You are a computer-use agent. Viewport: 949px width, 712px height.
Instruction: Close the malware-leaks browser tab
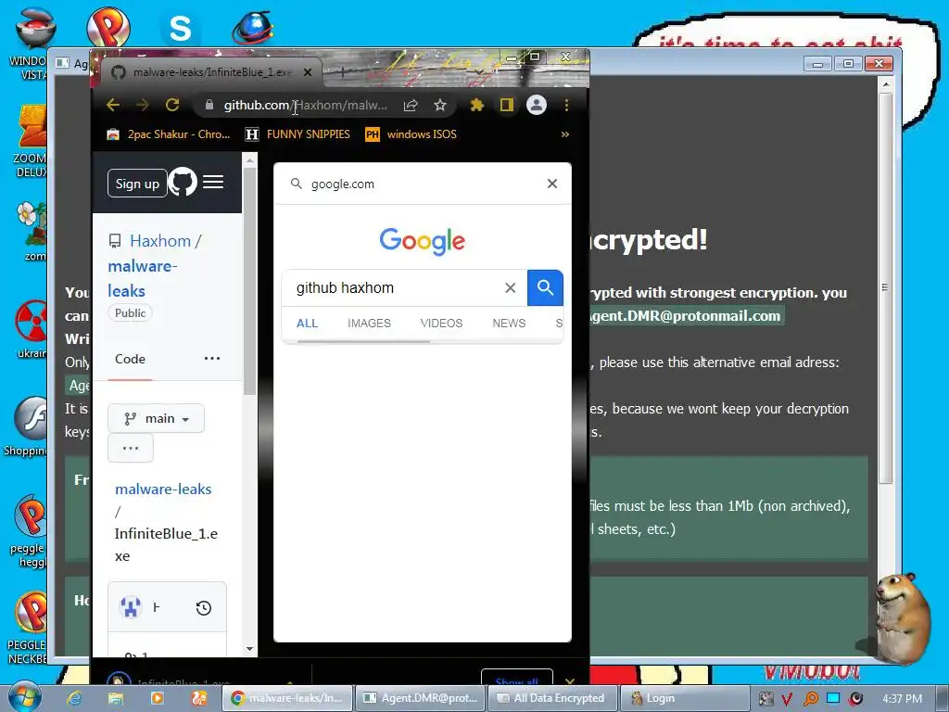(308, 72)
